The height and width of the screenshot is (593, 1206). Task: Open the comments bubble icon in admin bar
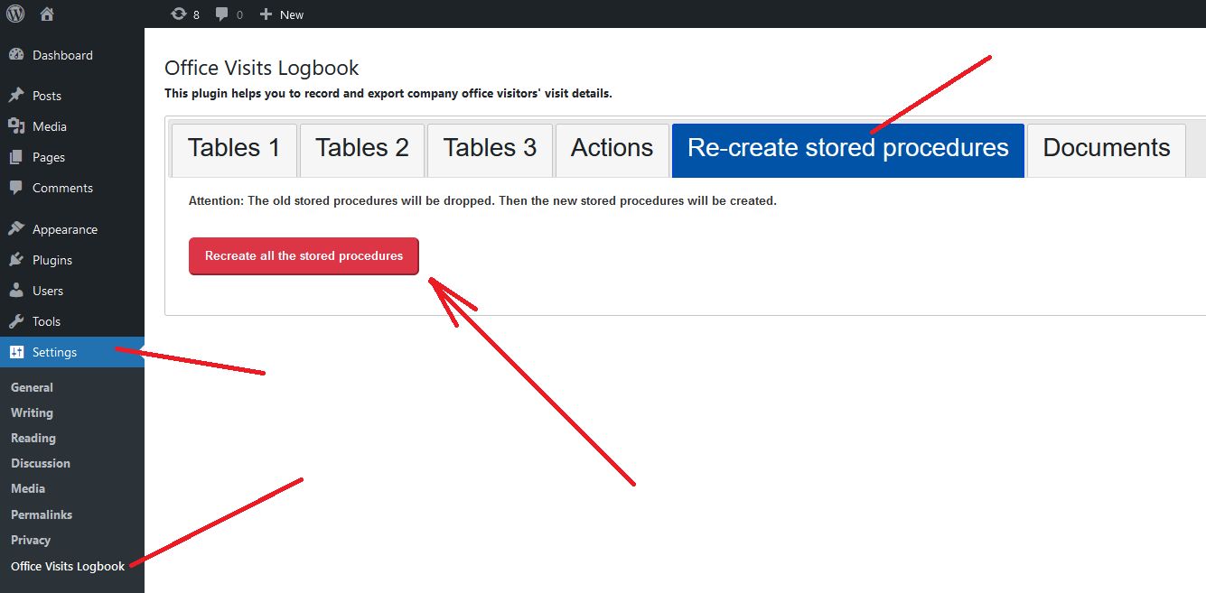point(222,14)
